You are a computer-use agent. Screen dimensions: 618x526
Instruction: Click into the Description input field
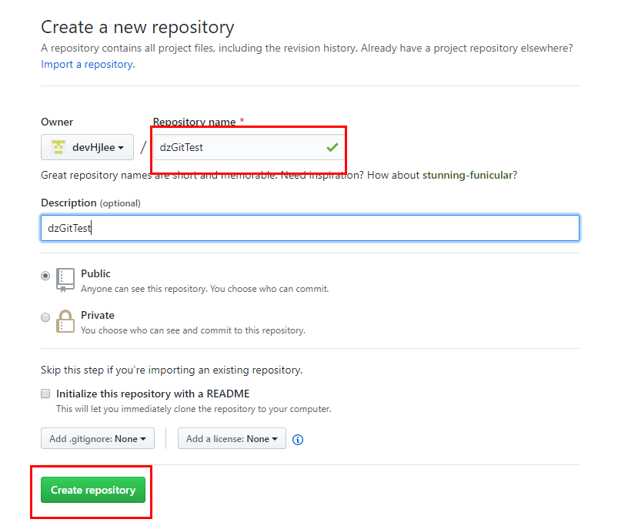click(310, 228)
